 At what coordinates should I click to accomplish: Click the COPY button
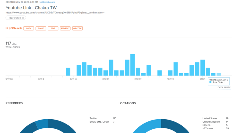point(29,28)
